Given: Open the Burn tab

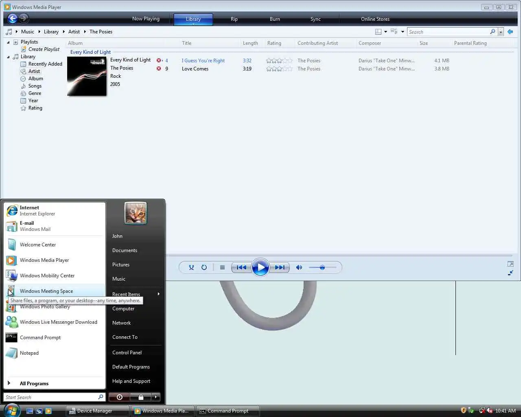Looking at the screenshot, I should coord(275,19).
